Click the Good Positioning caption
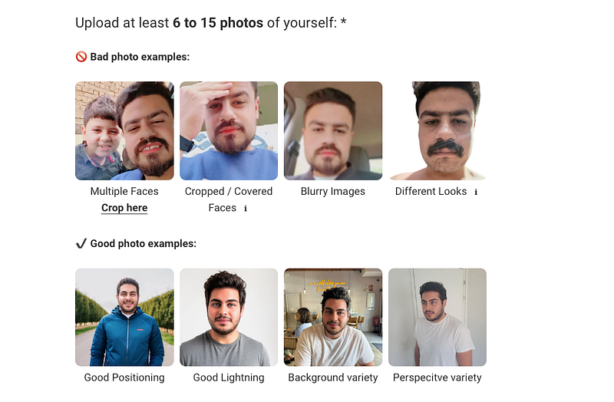Image resolution: width=614 pixels, height=402 pixels. click(x=124, y=377)
